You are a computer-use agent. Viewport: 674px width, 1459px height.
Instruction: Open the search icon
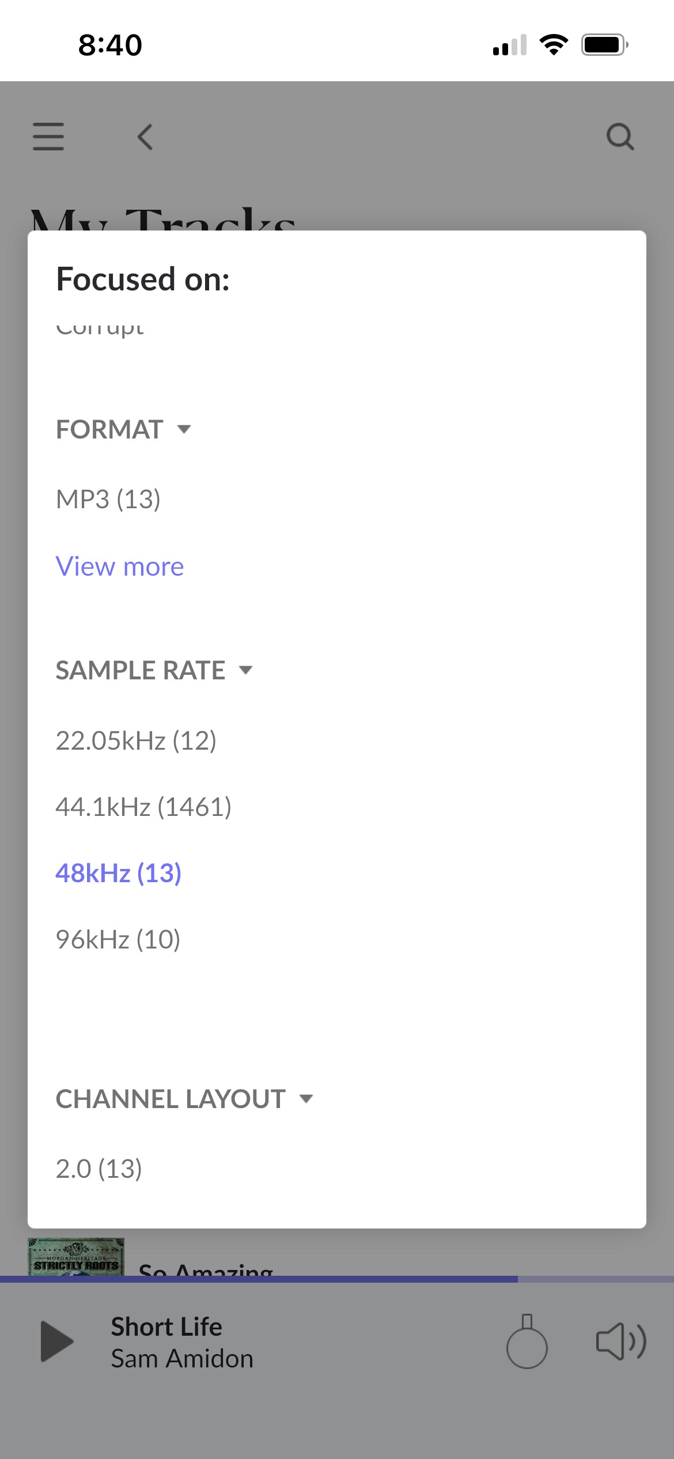point(620,137)
